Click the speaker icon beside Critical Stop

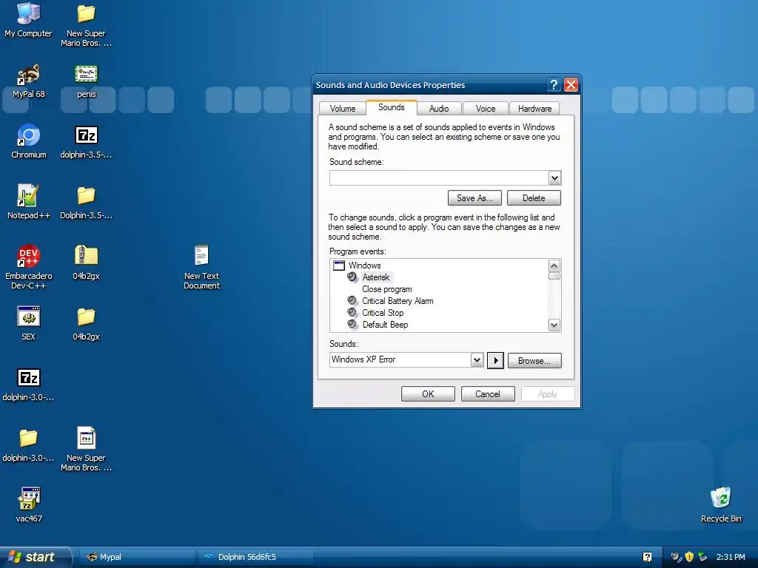[x=353, y=313]
